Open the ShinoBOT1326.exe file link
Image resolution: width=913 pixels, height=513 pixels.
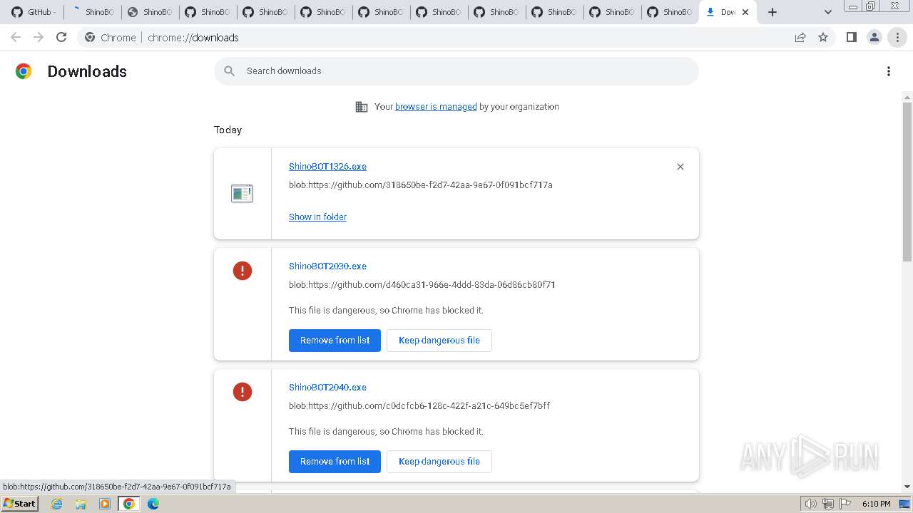[327, 166]
